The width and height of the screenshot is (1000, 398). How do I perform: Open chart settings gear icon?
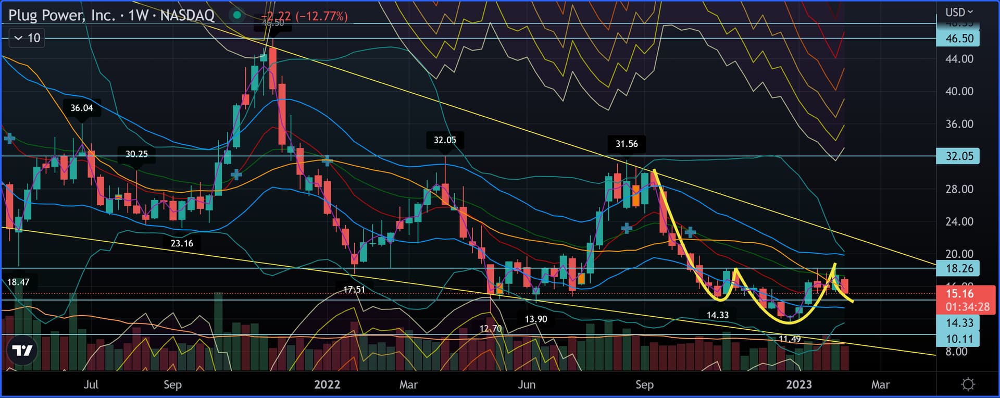point(968,384)
